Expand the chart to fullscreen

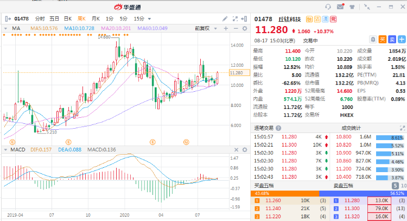[x=235, y=18]
